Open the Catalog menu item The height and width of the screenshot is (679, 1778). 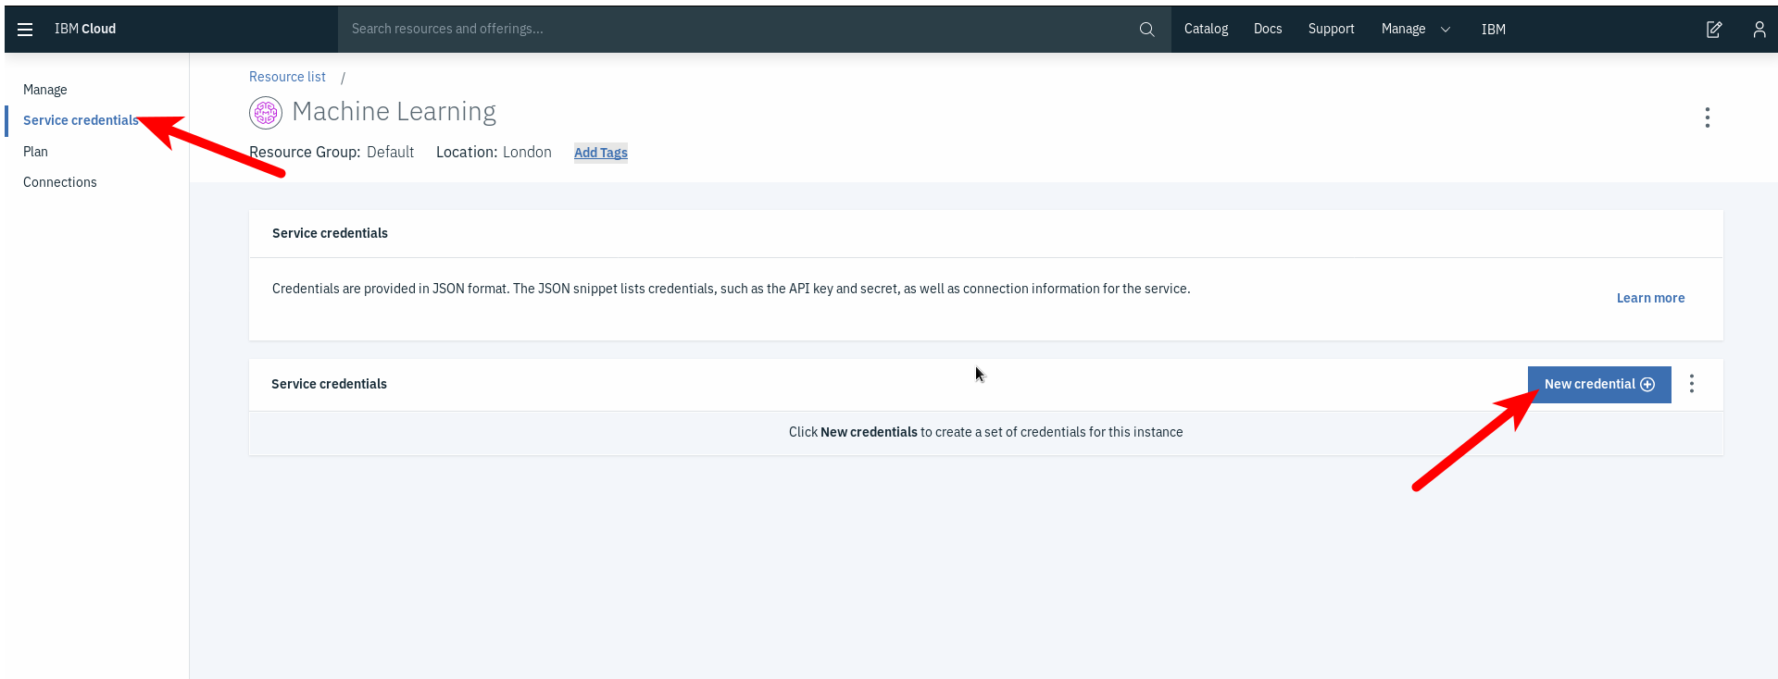click(x=1206, y=29)
